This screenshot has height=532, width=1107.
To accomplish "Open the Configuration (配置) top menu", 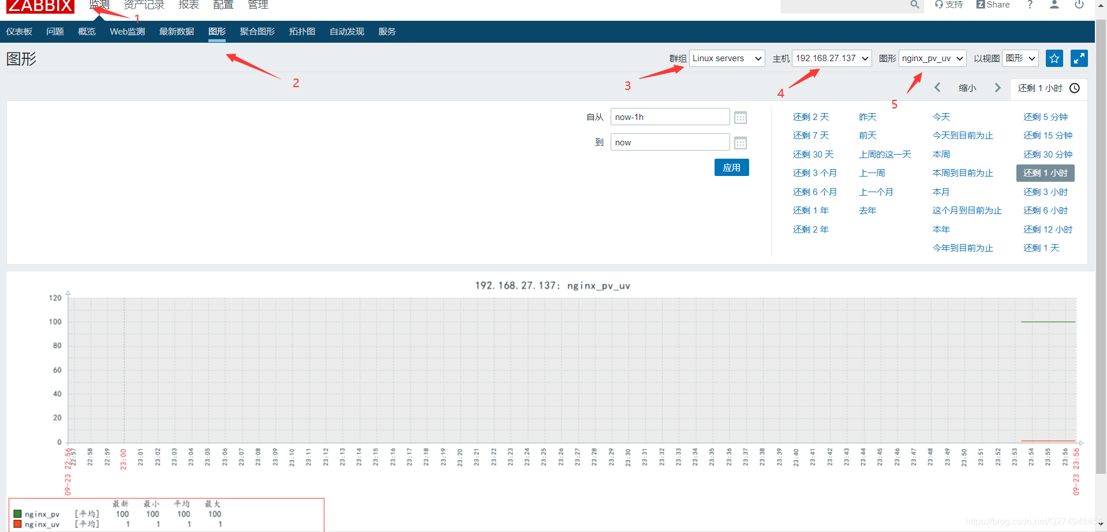I will [223, 5].
